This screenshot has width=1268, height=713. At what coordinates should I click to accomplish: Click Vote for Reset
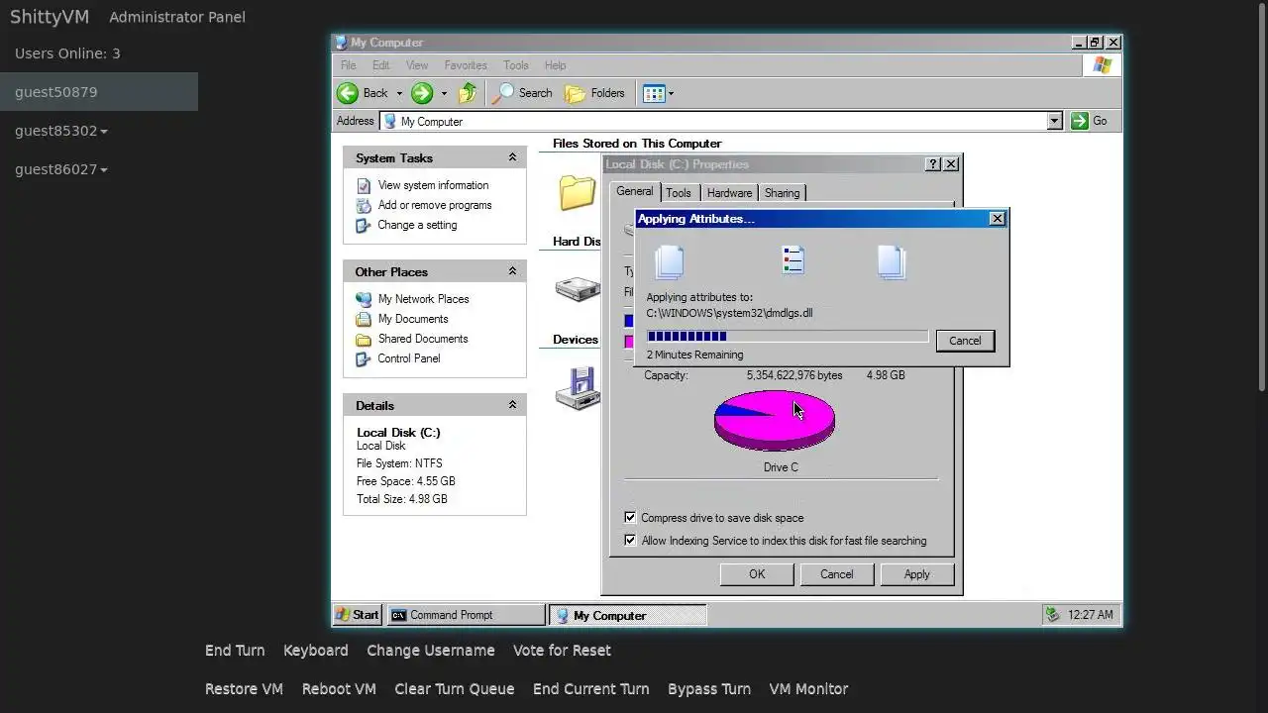(562, 651)
